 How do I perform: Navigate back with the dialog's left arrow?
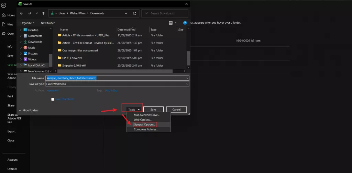click(x=22, y=13)
